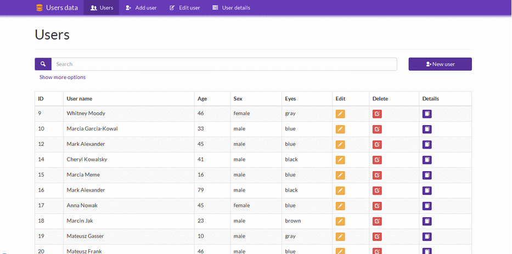
Task: Click the Anna Nowak name cell
Action: pyautogui.click(x=129, y=206)
